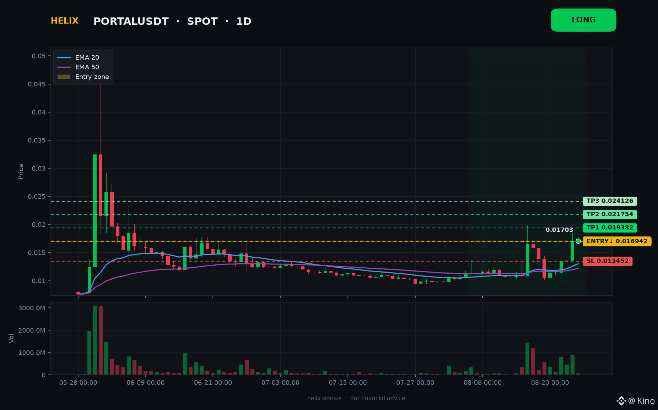Viewport: 658px width, 410px height.
Task: Click the 0.025 price axis tick label
Action: tap(37, 197)
